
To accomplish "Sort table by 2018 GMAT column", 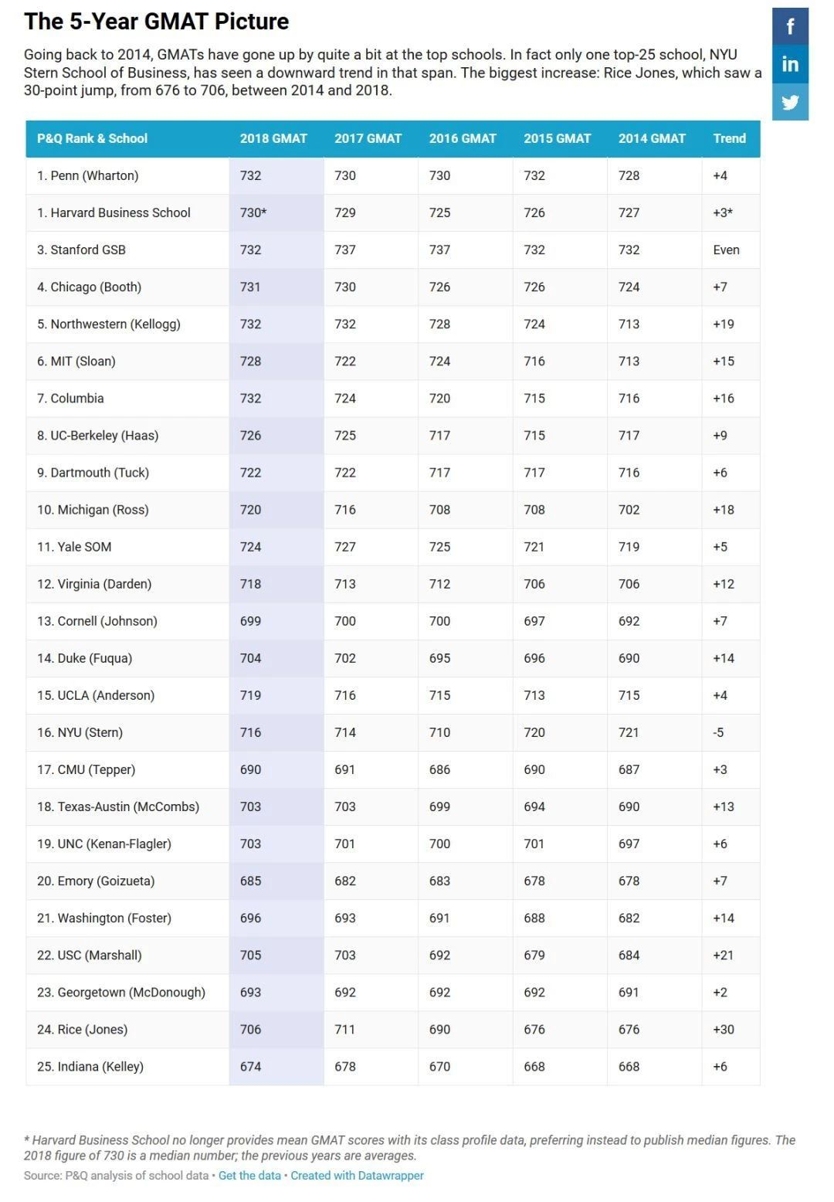I will click(x=273, y=138).
